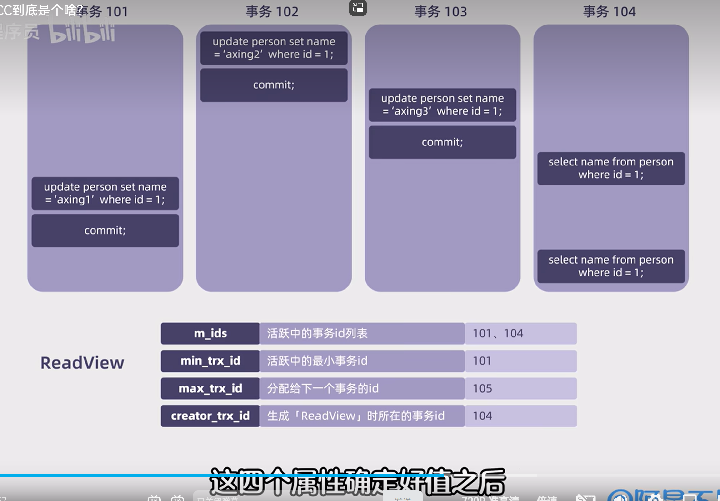Open the 倍速 playback speed menu

click(x=547, y=498)
